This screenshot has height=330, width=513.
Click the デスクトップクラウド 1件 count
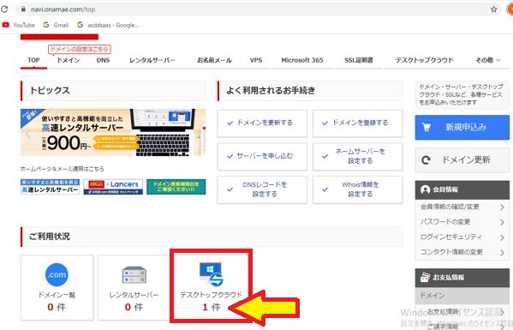pos(212,307)
